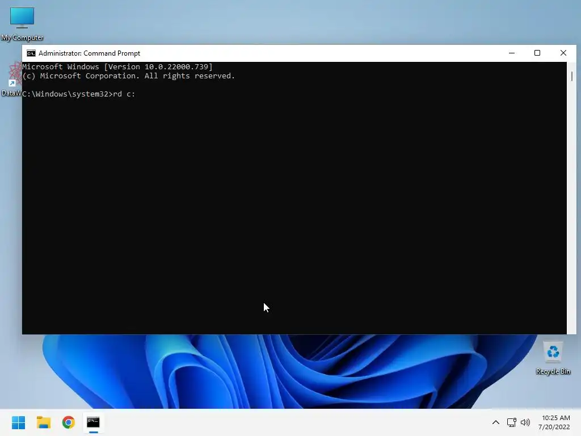Click the Command Prompt taskbar icon
Viewport: 581px width, 436px height.
94,422
